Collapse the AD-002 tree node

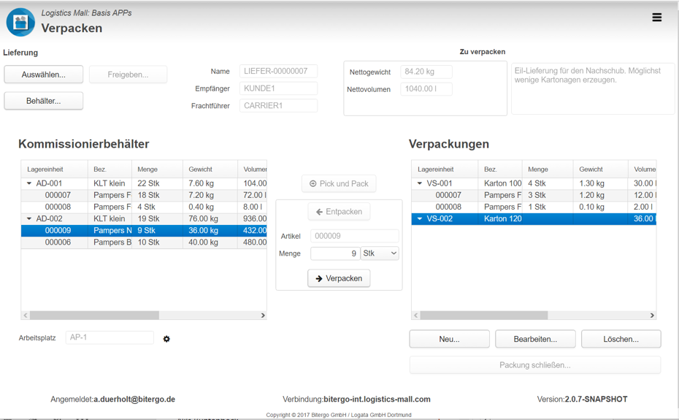29,218
